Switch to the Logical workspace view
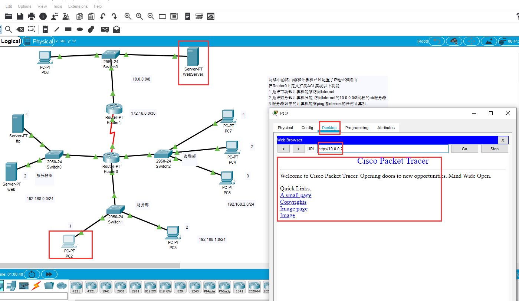The height and width of the screenshot is (301, 519). [x=10, y=41]
